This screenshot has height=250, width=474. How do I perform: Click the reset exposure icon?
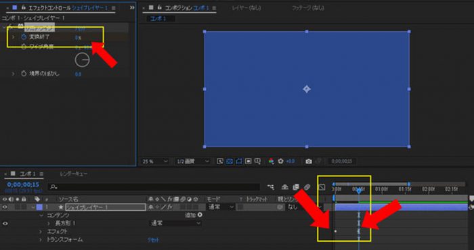[x=280, y=161]
